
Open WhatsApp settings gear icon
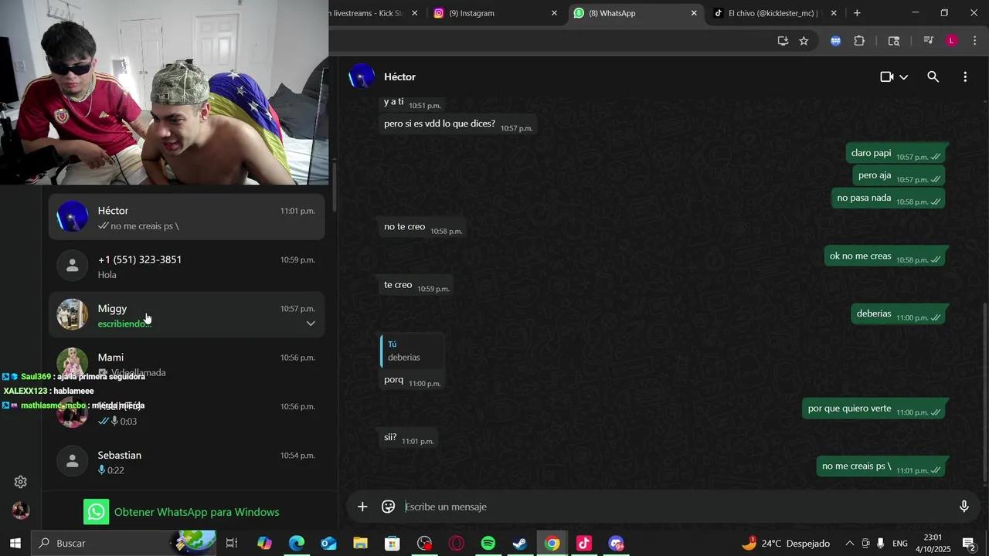pos(21,482)
